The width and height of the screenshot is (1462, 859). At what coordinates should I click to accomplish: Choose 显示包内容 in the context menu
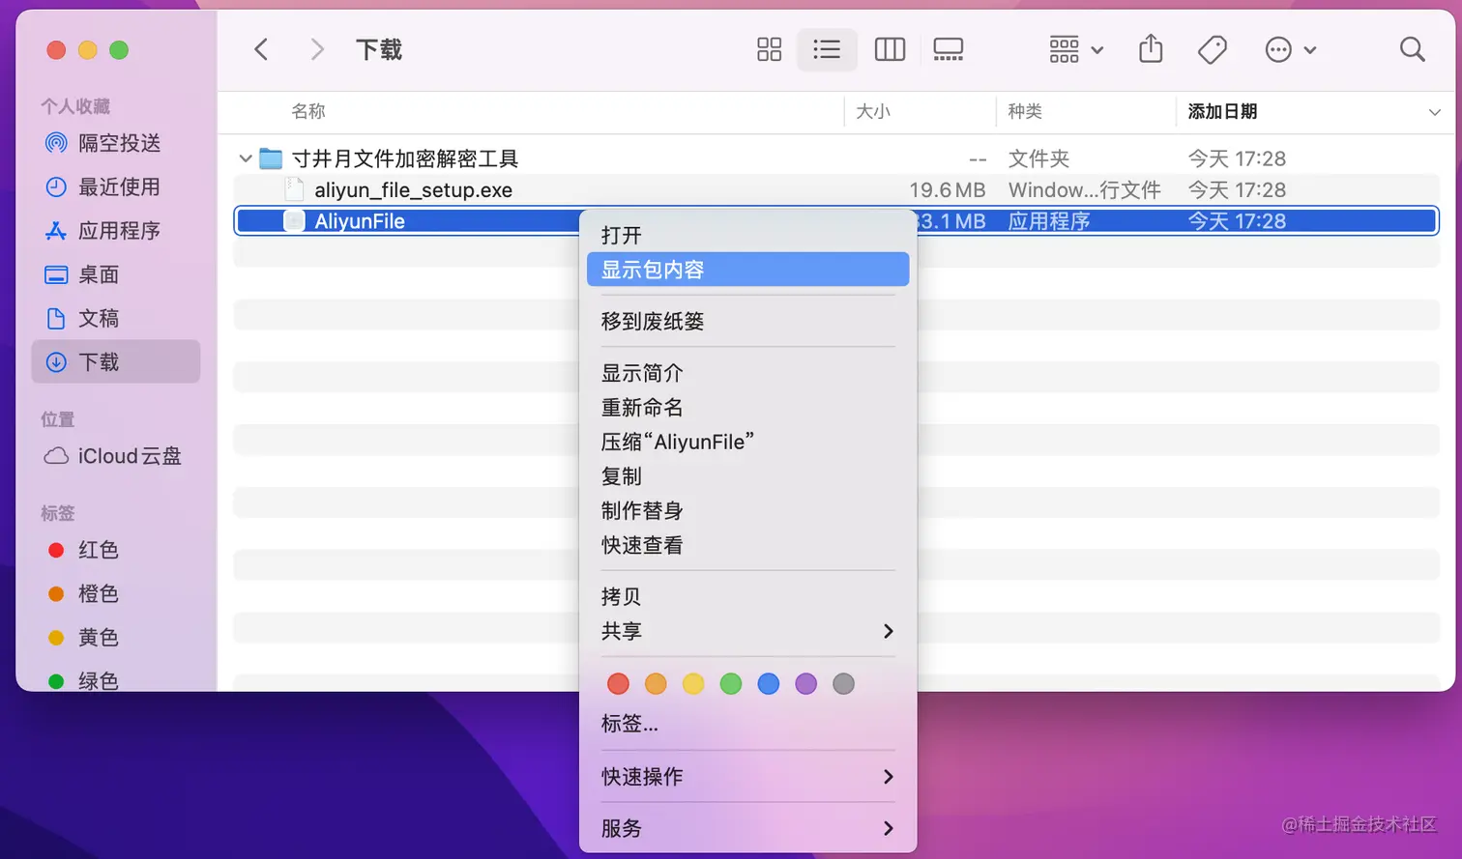(747, 270)
